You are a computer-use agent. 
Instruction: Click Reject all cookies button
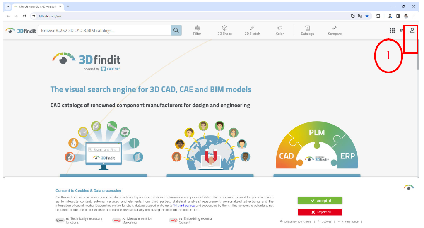(x=320, y=212)
